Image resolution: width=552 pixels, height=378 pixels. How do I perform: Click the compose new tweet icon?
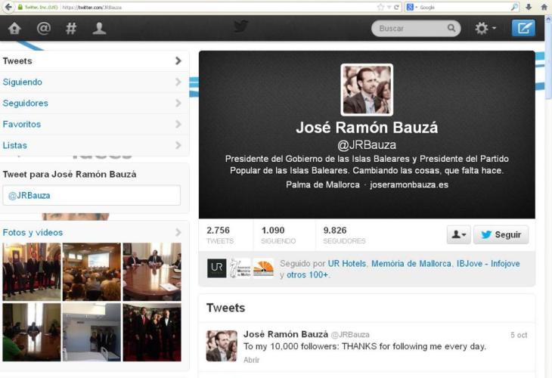pyautogui.click(x=523, y=29)
